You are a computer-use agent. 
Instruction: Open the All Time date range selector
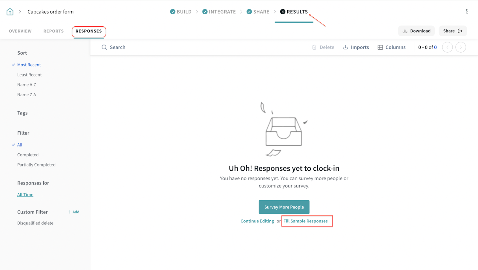tap(25, 195)
